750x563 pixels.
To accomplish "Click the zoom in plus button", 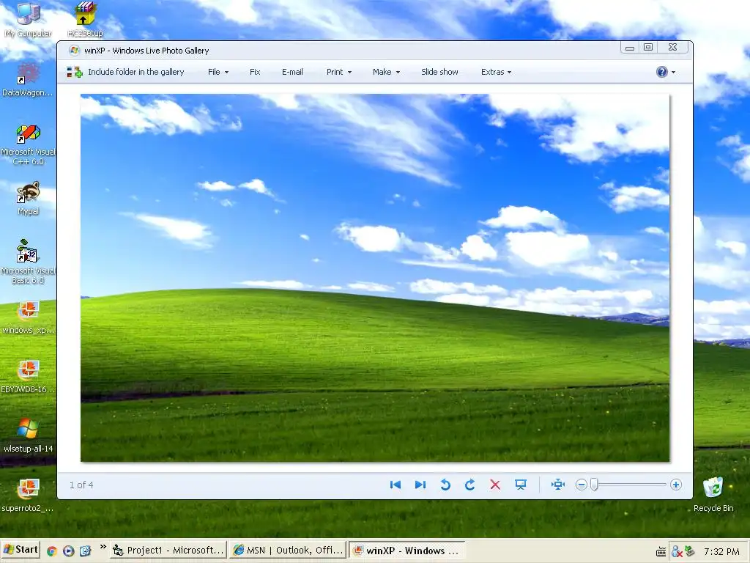I will 676,485.
